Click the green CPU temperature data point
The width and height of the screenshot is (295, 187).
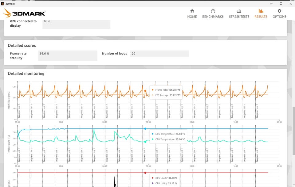coord(145,142)
